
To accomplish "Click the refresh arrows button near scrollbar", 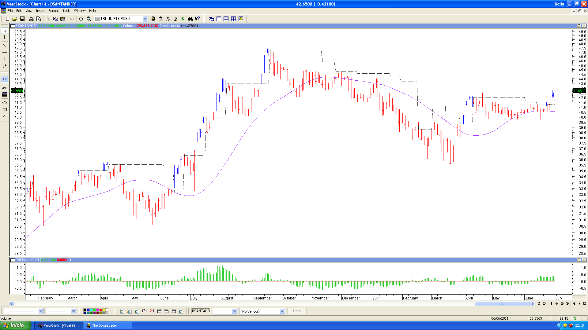I will [539, 303].
